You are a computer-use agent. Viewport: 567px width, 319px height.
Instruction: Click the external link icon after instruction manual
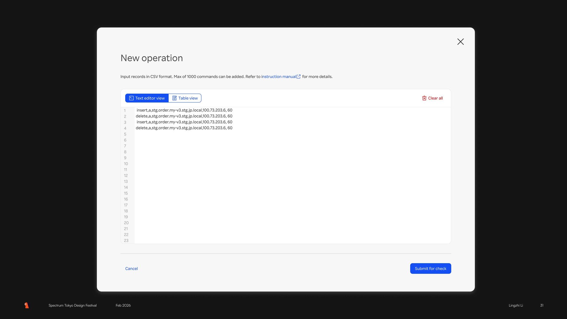click(299, 77)
